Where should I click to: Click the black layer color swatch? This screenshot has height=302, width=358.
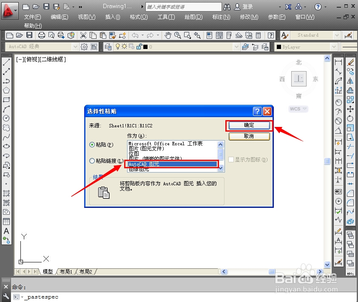point(145,47)
